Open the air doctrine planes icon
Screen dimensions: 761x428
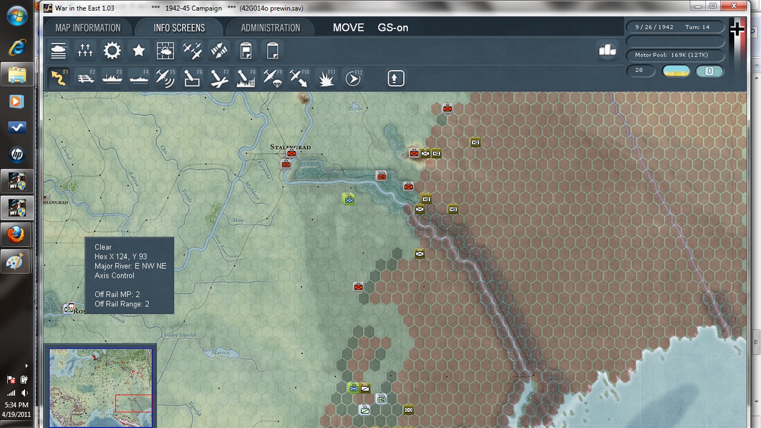tap(192, 51)
